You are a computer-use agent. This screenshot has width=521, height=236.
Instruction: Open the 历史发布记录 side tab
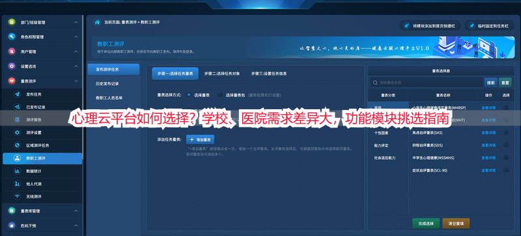pos(107,84)
